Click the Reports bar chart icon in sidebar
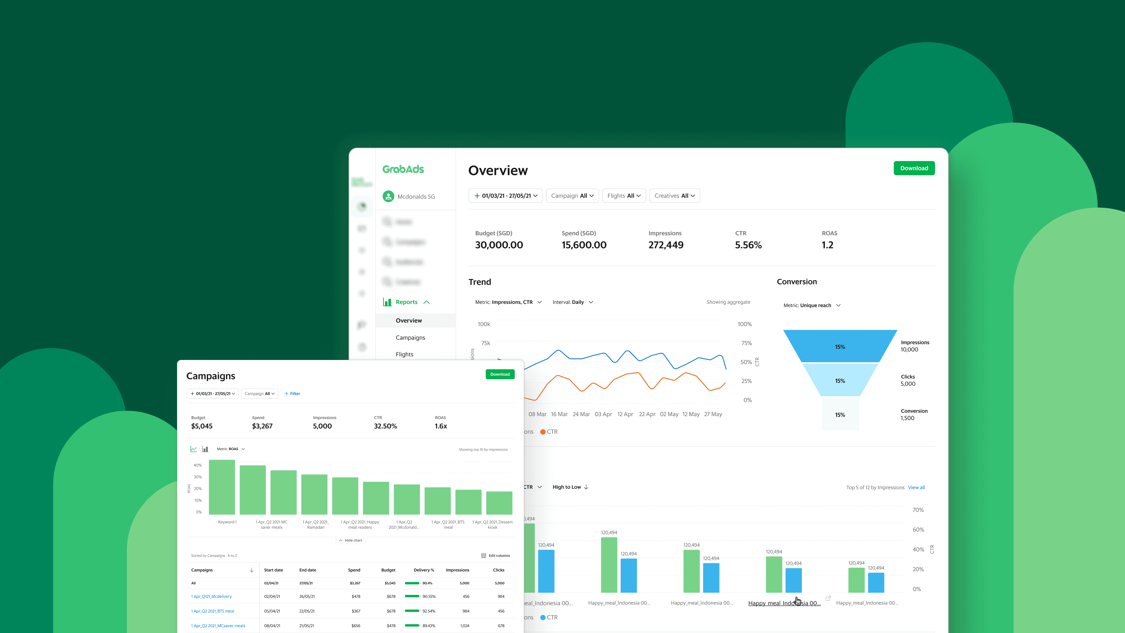The image size is (1125, 633). tap(387, 302)
